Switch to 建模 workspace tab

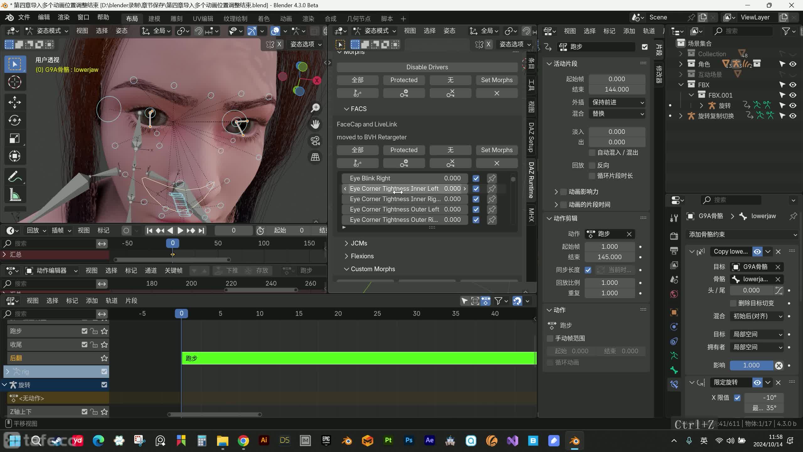click(x=154, y=19)
